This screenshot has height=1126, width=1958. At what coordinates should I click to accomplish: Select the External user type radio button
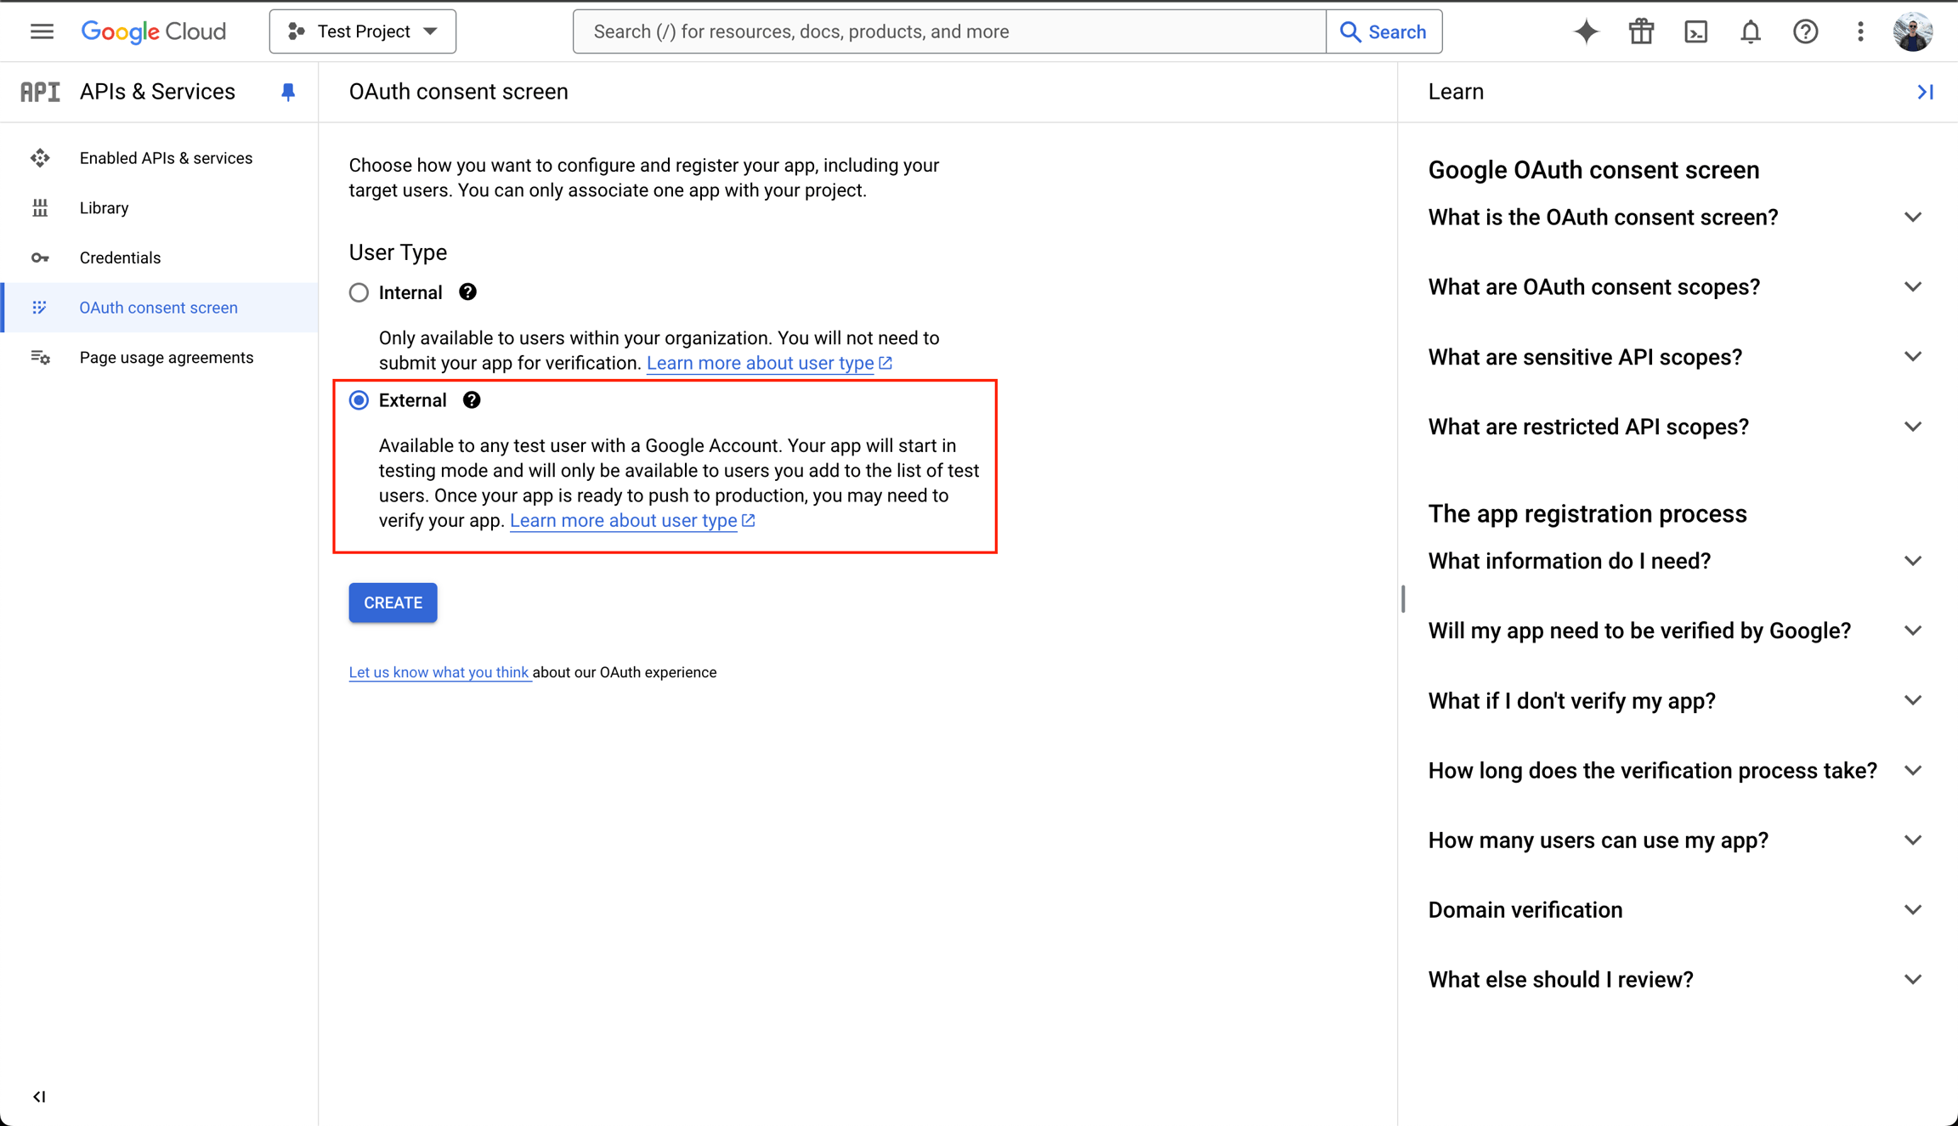359,399
